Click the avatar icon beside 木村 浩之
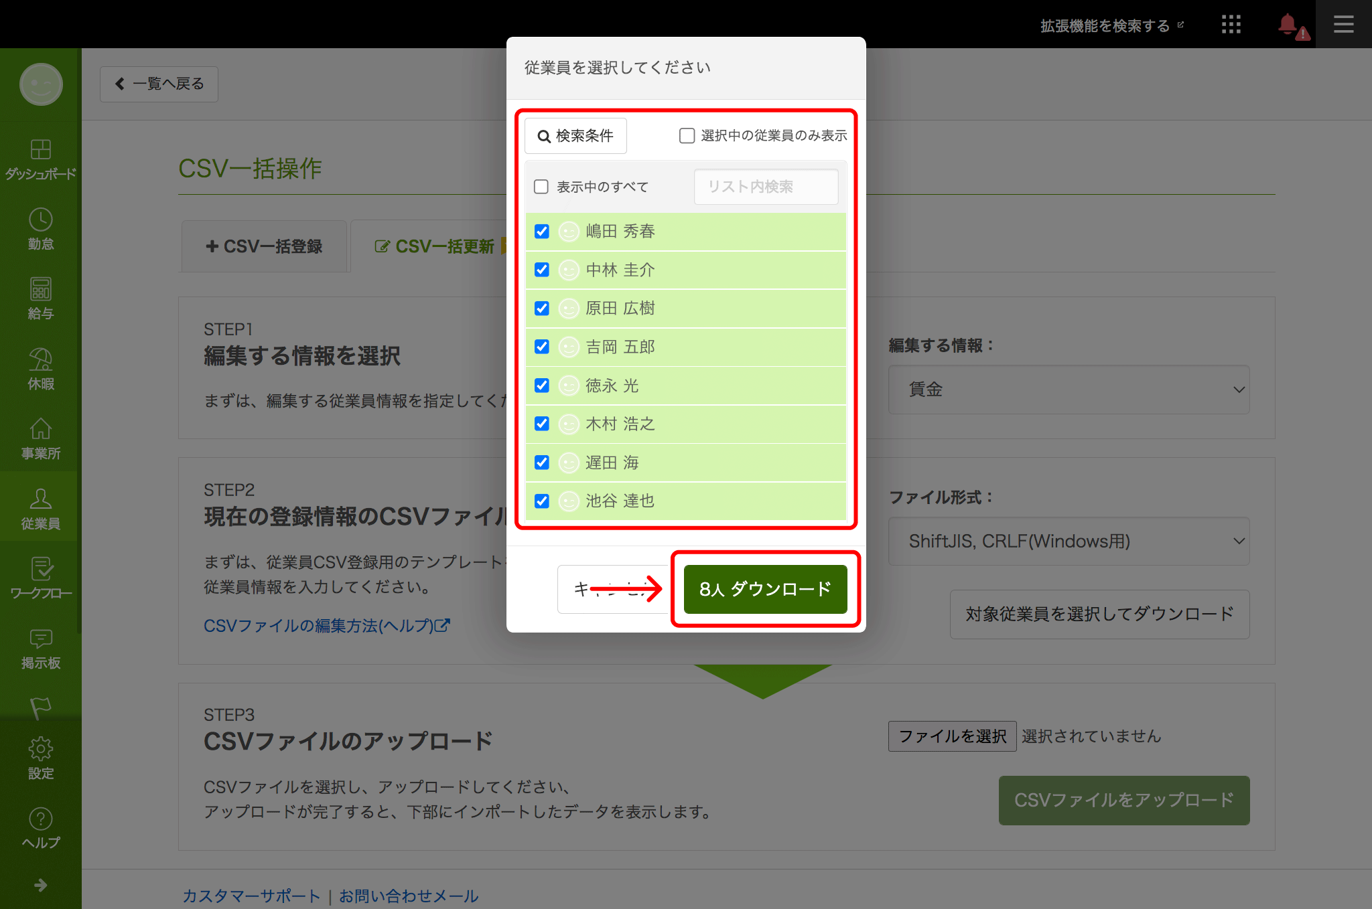1372x909 pixels. click(569, 424)
